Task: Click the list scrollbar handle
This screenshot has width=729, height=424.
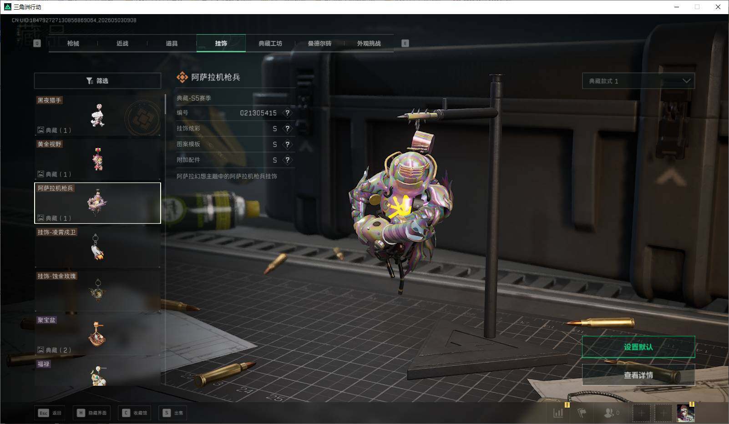Action: pos(165,104)
